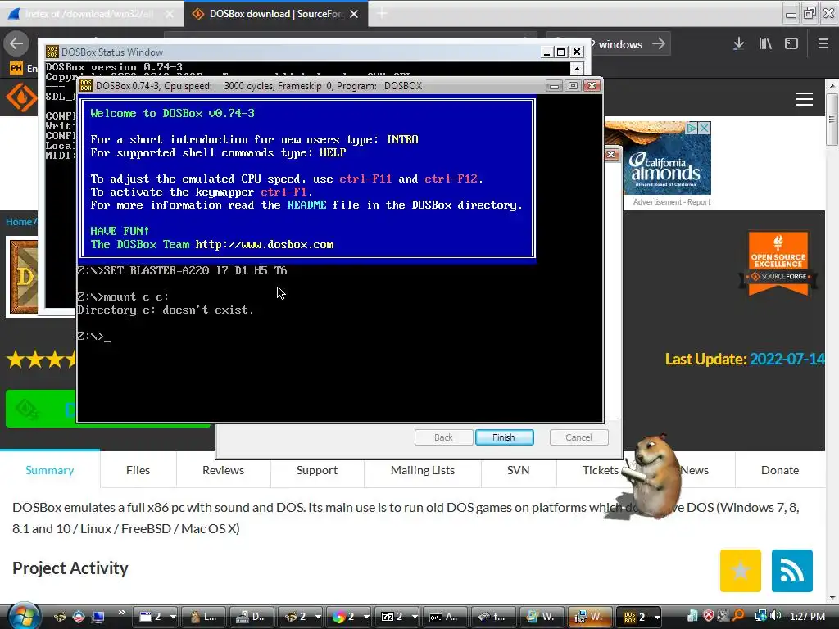Open the Files tab
The height and width of the screenshot is (629, 839).
pyautogui.click(x=138, y=470)
